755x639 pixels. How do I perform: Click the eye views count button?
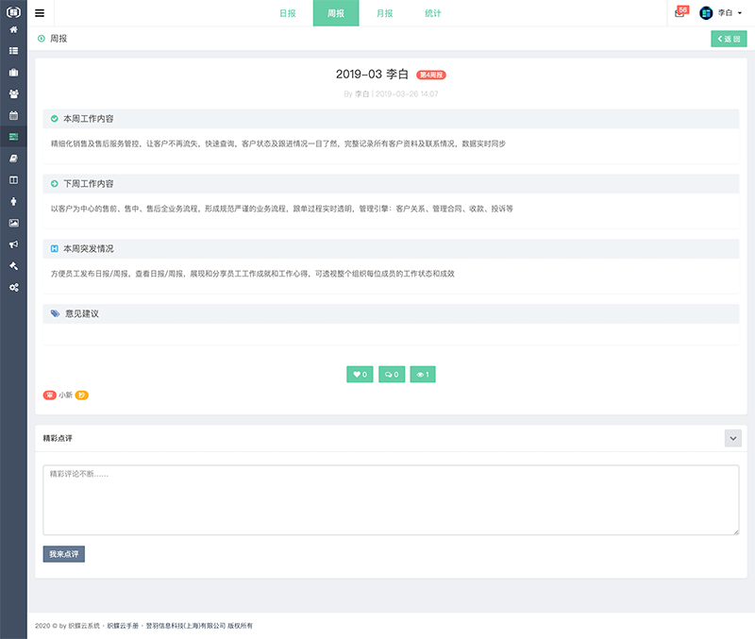[423, 375]
